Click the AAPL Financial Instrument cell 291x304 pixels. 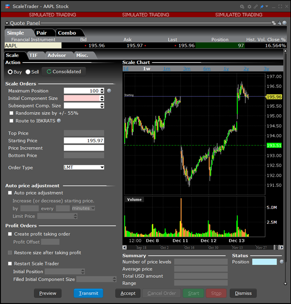(33, 46)
